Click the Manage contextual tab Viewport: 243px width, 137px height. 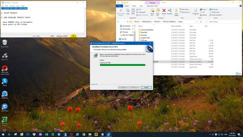coord(152,3)
